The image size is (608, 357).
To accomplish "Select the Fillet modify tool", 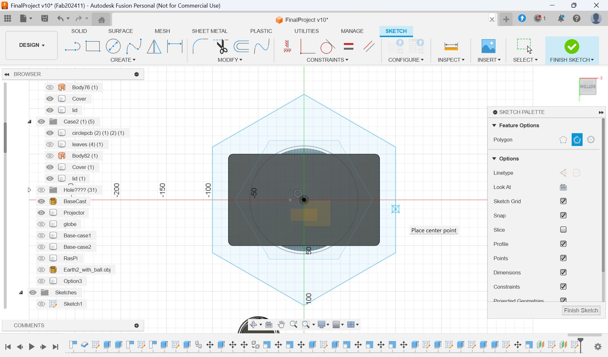I will (x=200, y=47).
